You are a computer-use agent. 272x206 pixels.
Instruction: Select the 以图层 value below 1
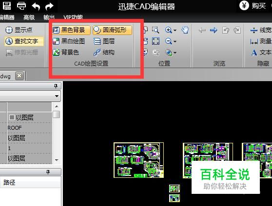[x=17, y=158]
